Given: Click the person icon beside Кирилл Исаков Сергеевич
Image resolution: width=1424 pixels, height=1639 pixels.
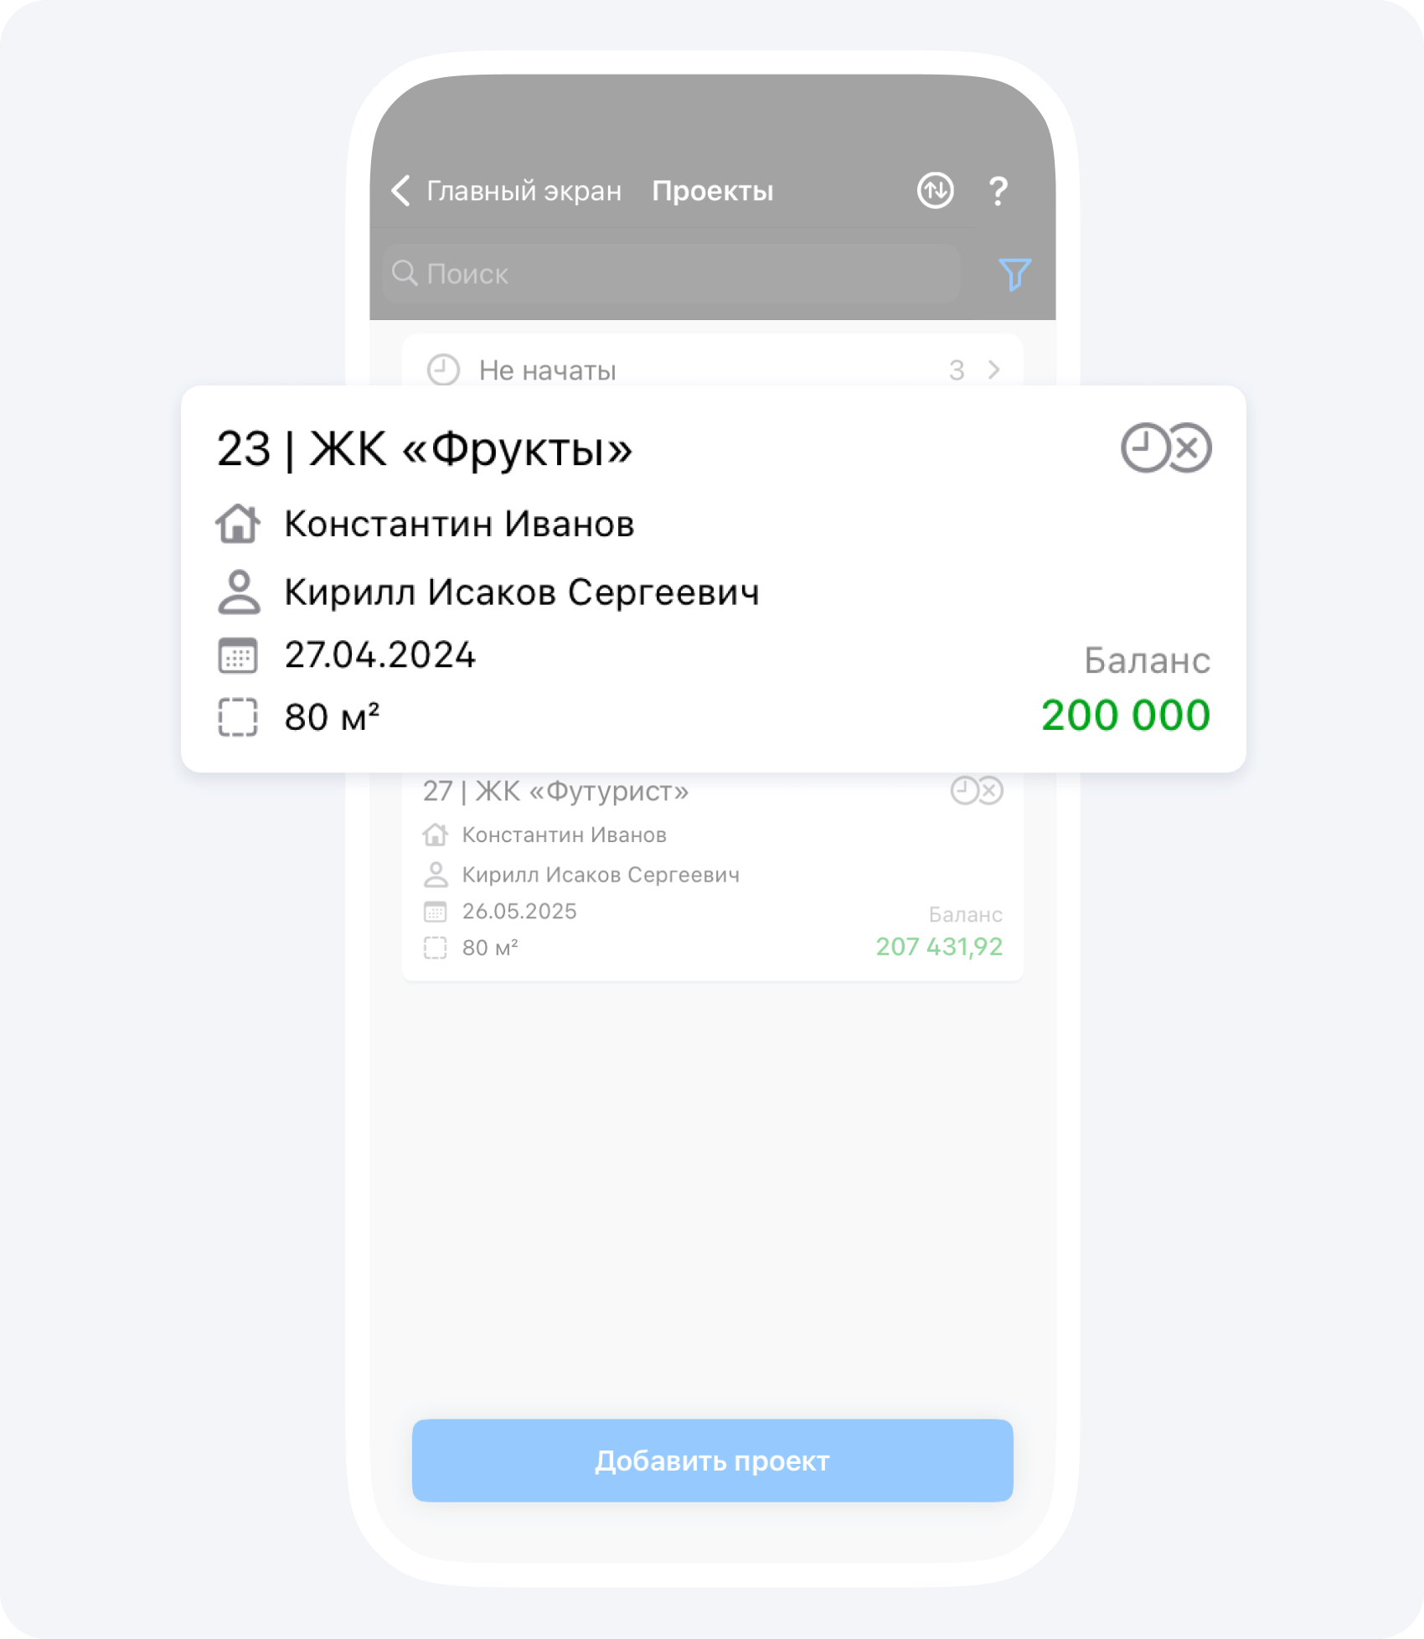Looking at the screenshot, I should coord(239,592).
